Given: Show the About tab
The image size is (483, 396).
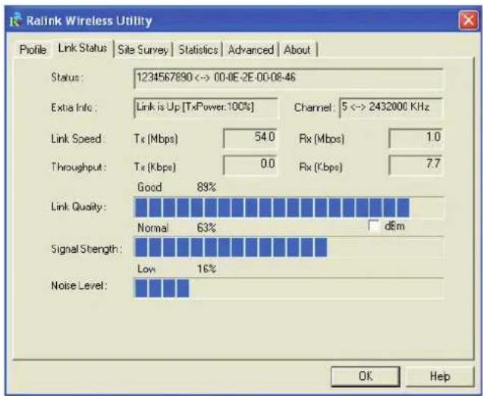Looking at the screenshot, I should (x=297, y=49).
